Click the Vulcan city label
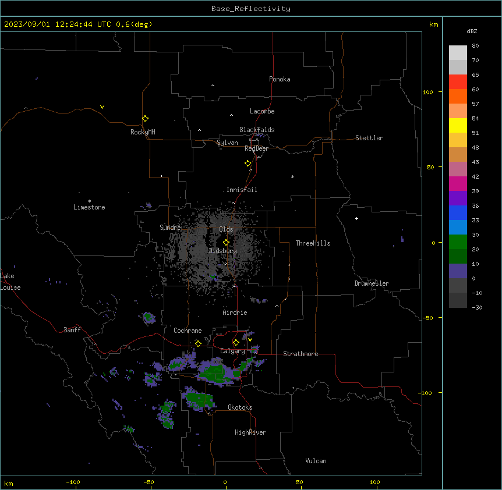The image size is (502, 490). 316,461
